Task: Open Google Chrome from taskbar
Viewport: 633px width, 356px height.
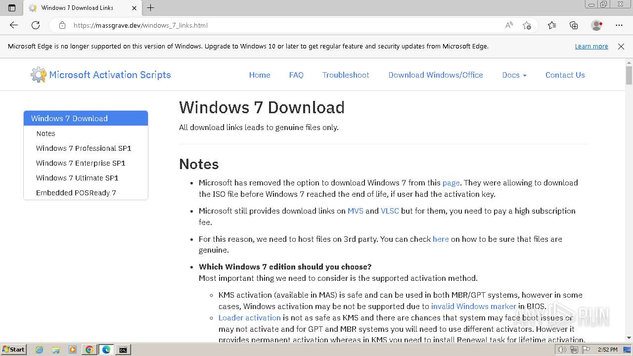Action: coord(90,350)
